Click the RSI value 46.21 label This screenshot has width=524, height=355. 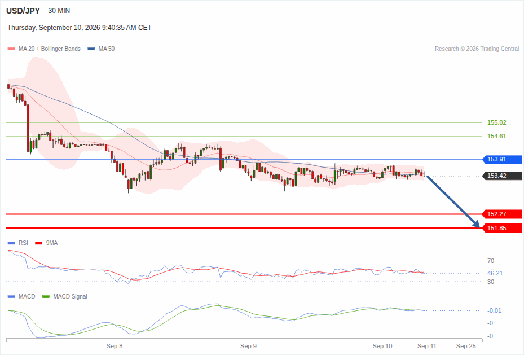point(495,273)
